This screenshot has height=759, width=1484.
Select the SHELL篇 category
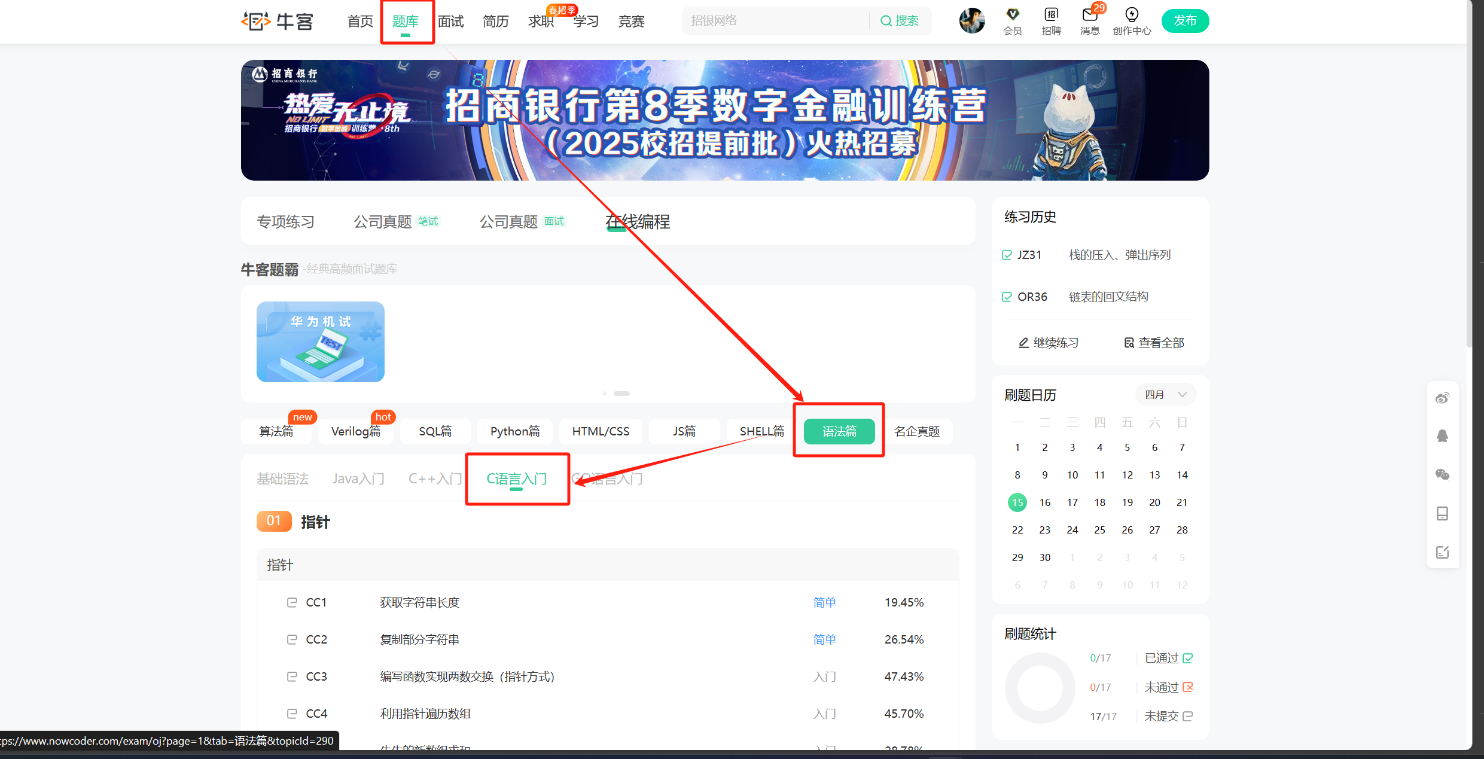coord(762,431)
